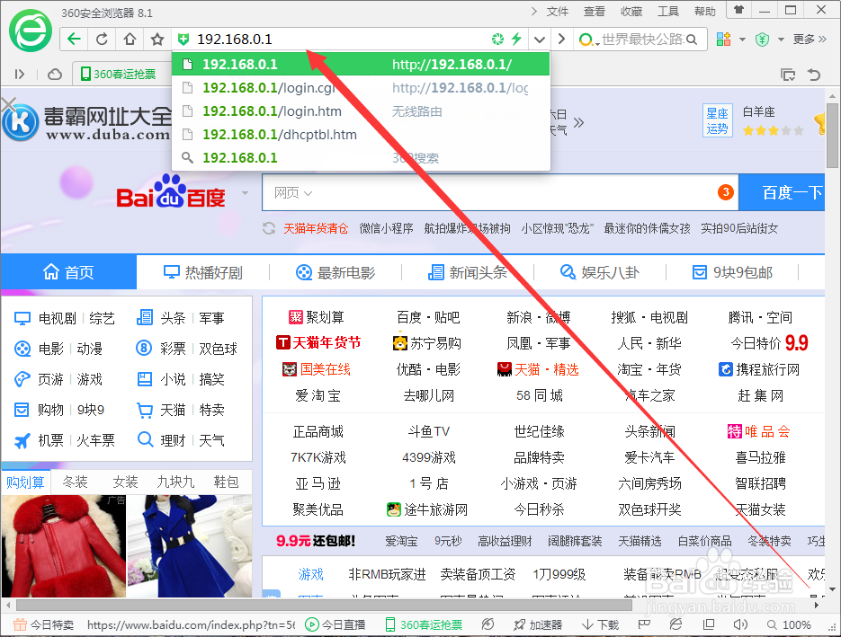Open the 帮助 menu
The image size is (841, 637).
(705, 12)
